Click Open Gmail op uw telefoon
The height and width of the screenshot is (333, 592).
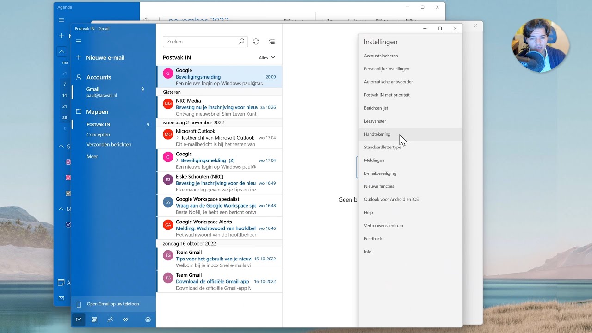coord(113,304)
